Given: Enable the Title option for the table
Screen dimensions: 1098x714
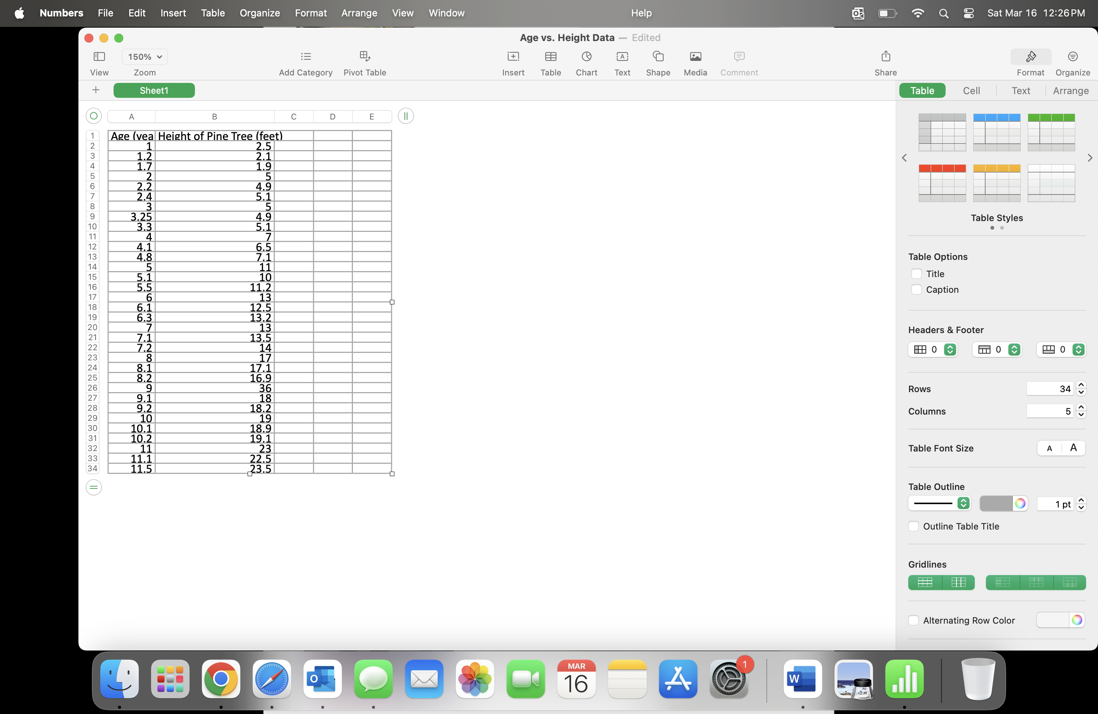Looking at the screenshot, I should [916, 273].
